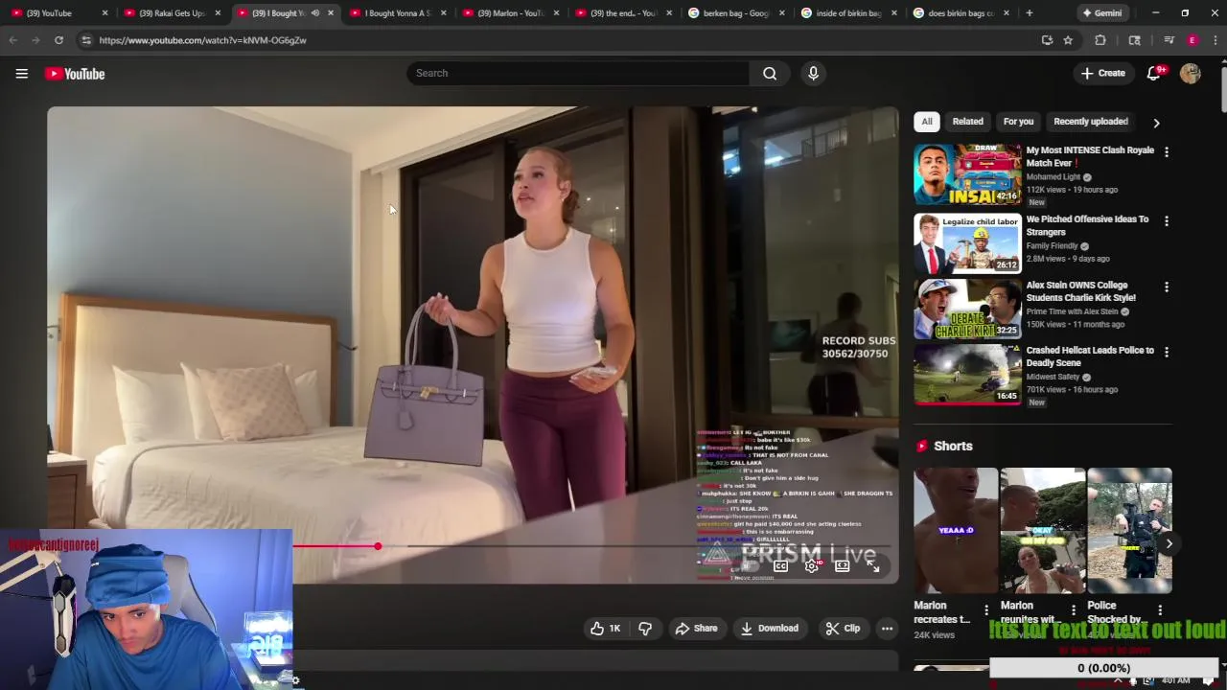Screen dimensions: 1227x690
Task: Mute the playing tab via speaker icon
Action: [314, 13]
